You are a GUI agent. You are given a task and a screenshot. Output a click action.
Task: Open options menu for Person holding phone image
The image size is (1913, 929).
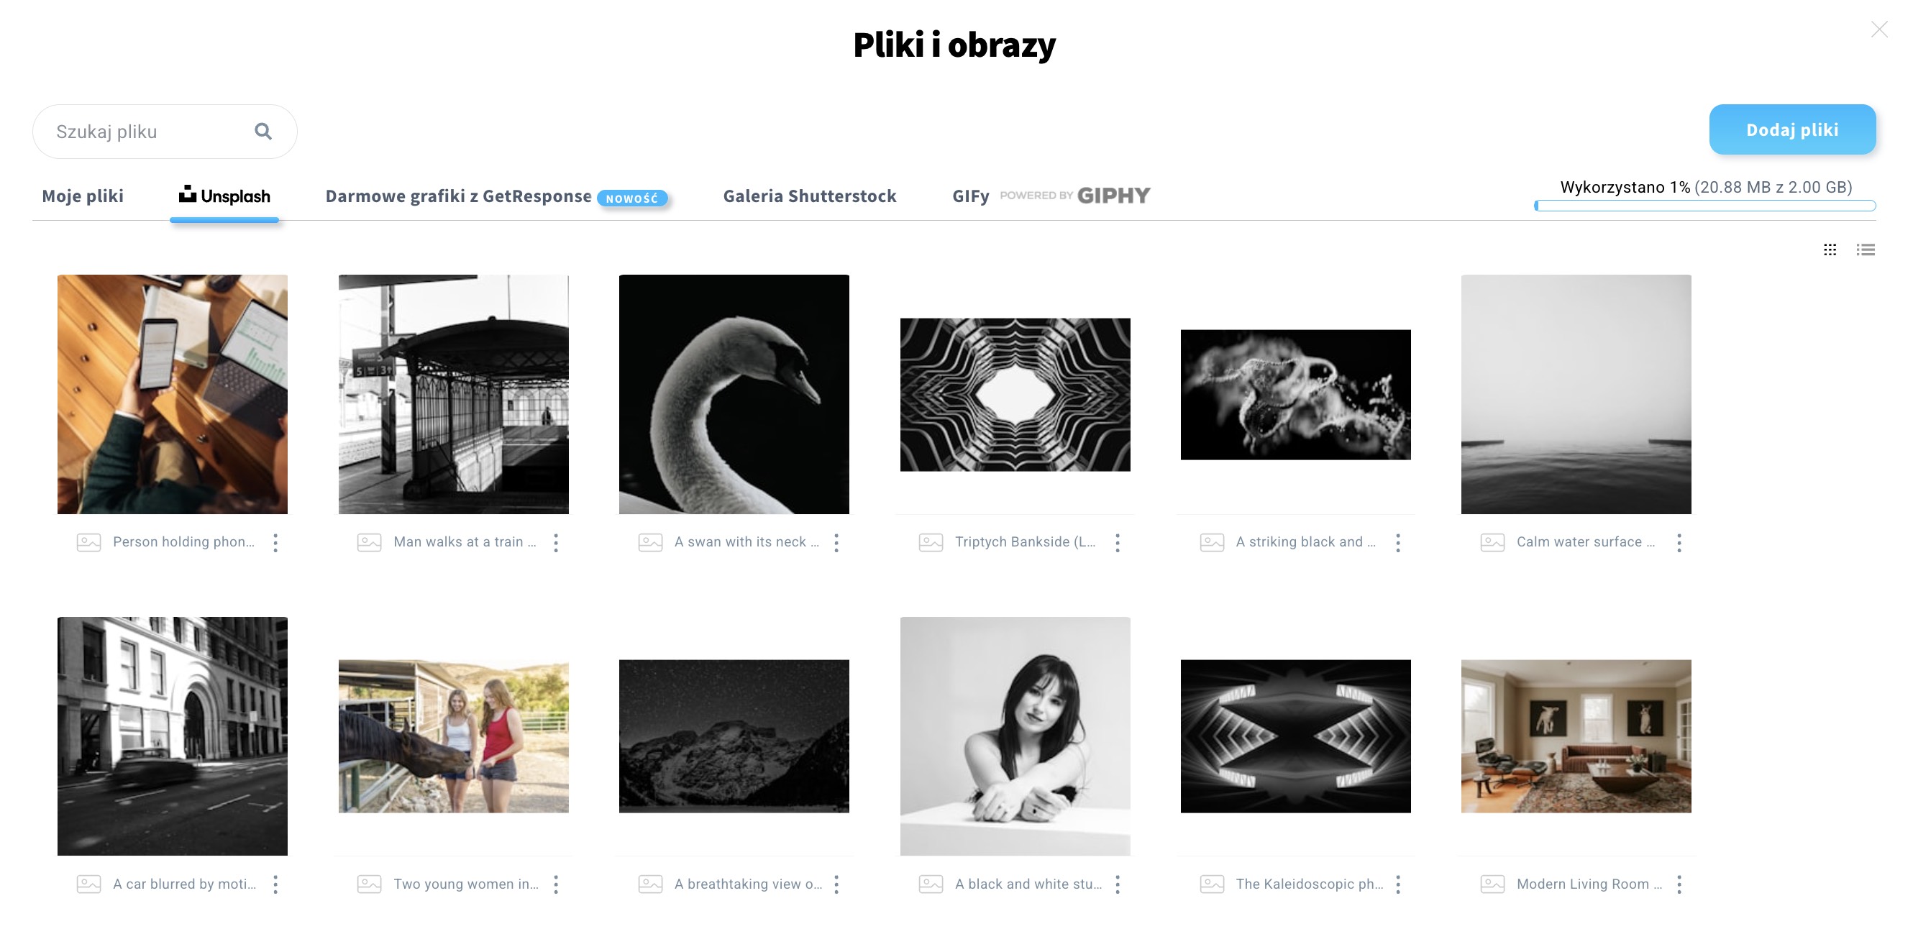(x=275, y=542)
